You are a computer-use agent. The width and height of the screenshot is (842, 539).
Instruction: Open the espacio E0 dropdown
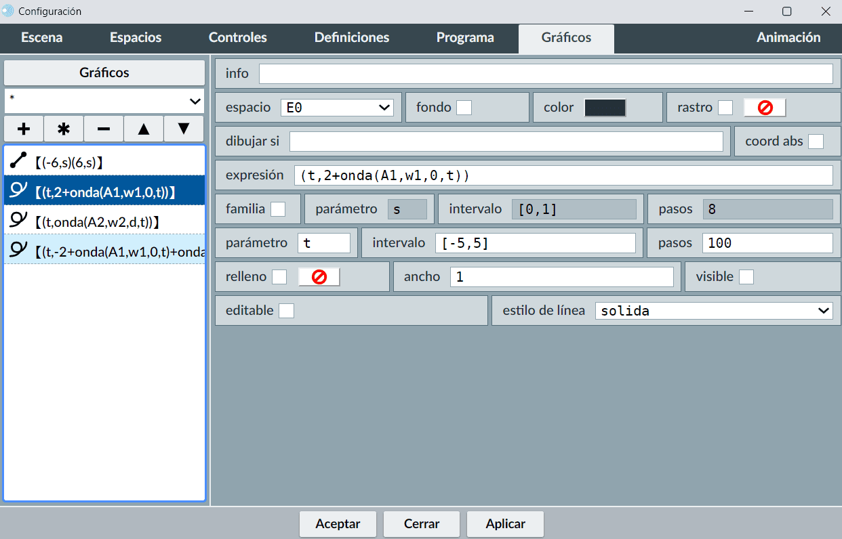pyautogui.click(x=337, y=108)
